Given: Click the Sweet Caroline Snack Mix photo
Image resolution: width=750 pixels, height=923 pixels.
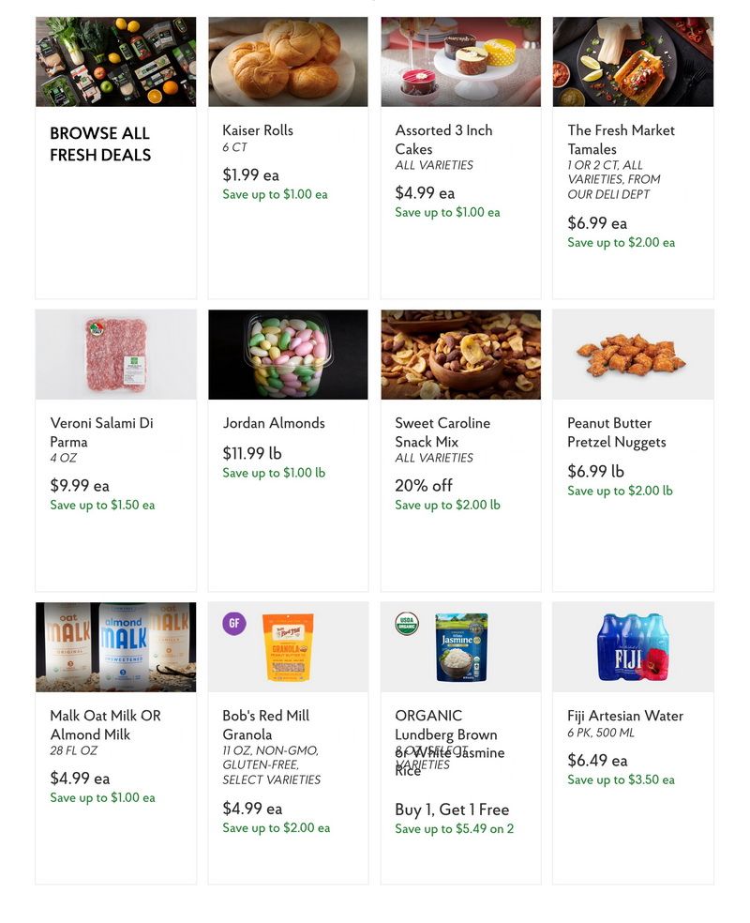Looking at the screenshot, I should click(x=460, y=354).
